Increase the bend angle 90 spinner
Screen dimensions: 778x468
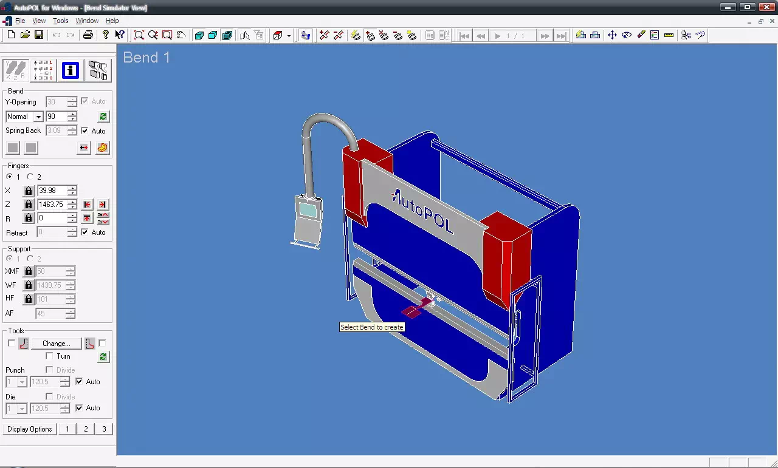pyautogui.click(x=72, y=114)
